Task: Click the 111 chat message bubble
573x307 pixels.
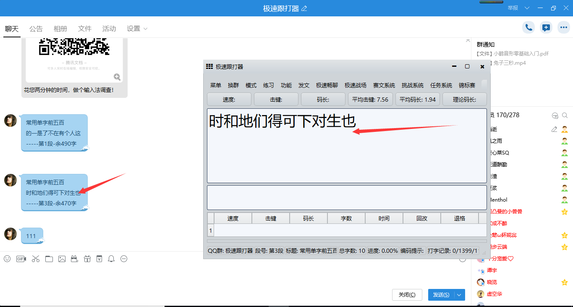Action: (x=32, y=236)
